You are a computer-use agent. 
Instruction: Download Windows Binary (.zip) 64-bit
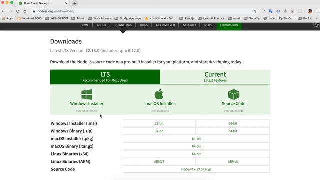(x=233, y=131)
